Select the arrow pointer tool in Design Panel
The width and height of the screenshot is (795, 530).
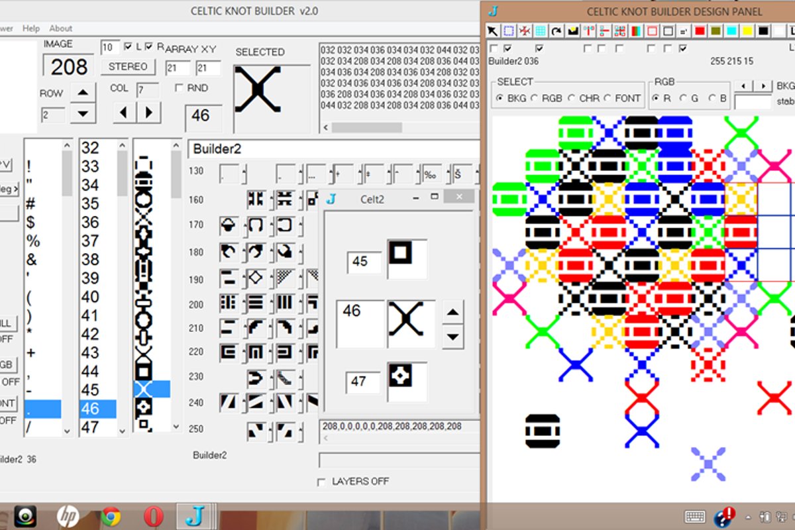click(x=493, y=31)
